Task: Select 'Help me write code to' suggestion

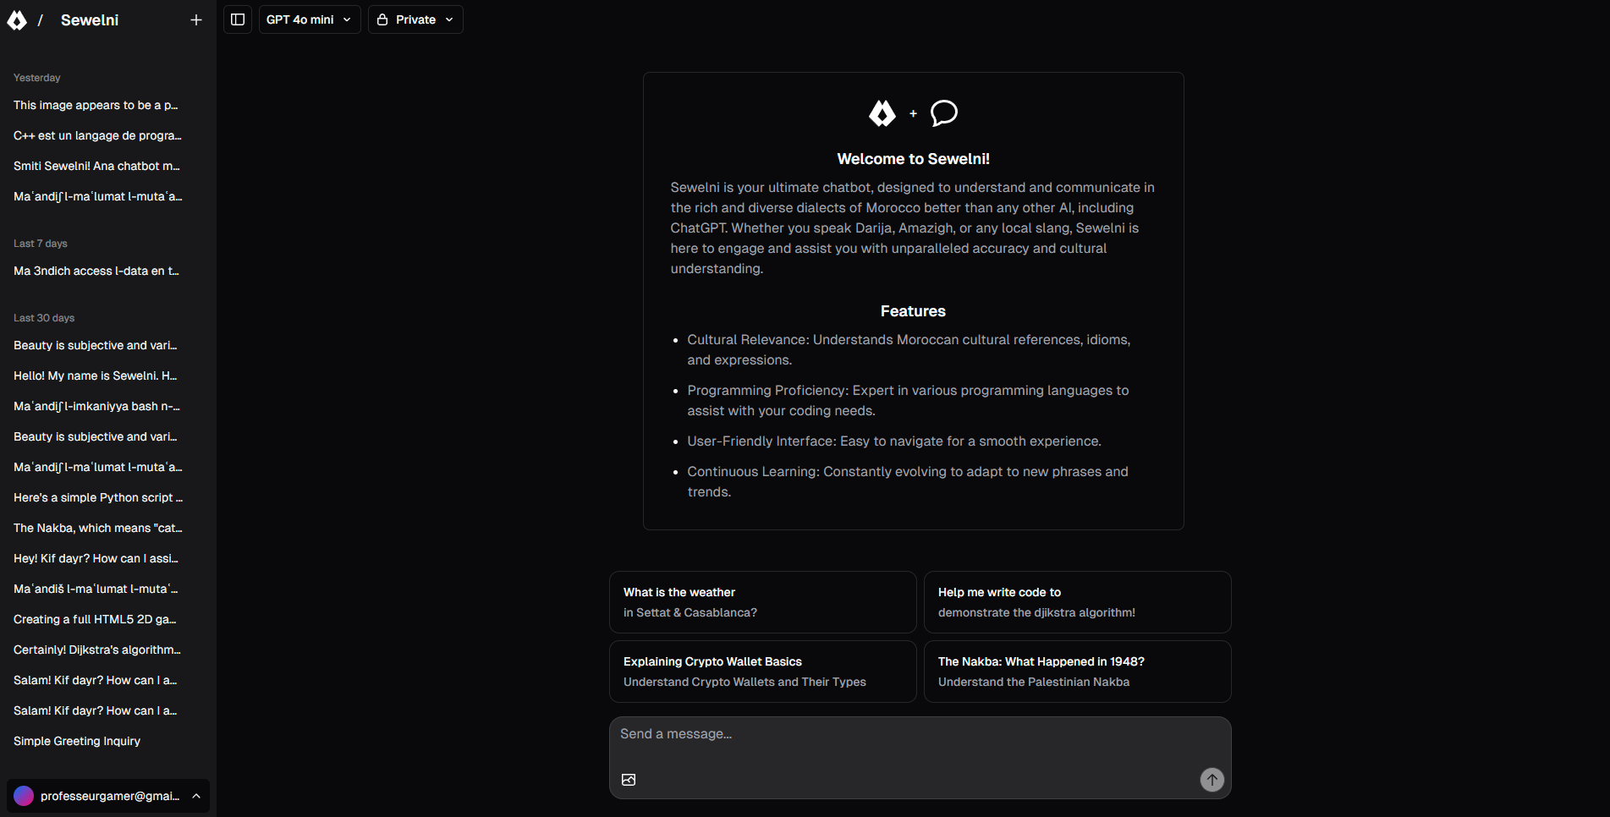Action: [1077, 602]
